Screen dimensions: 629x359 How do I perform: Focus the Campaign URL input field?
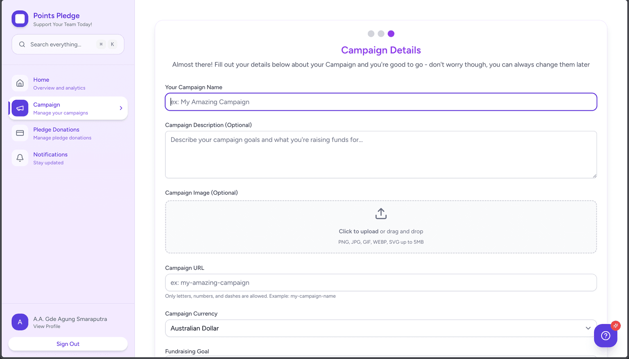pos(381,283)
